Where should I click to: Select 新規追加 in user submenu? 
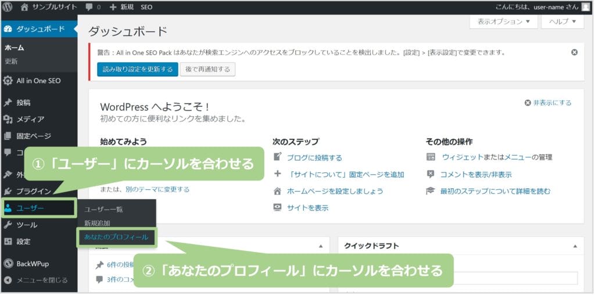tap(97, 223)
